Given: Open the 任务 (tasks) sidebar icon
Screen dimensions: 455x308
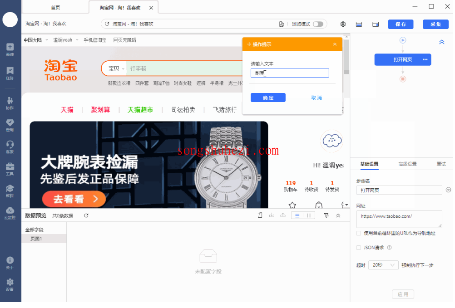Looking at the screenshot, I should pos(10,73).
